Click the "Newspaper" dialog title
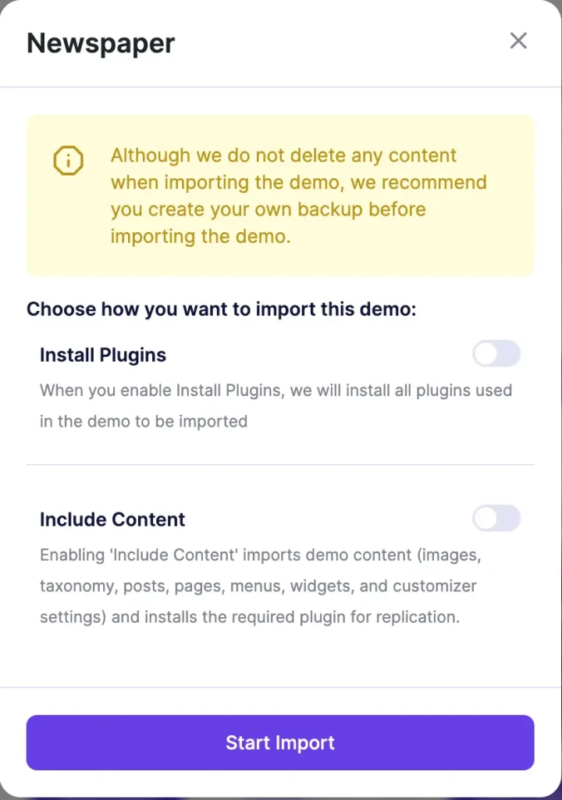The height and width of the screenshot is (800, 562). 101,43
